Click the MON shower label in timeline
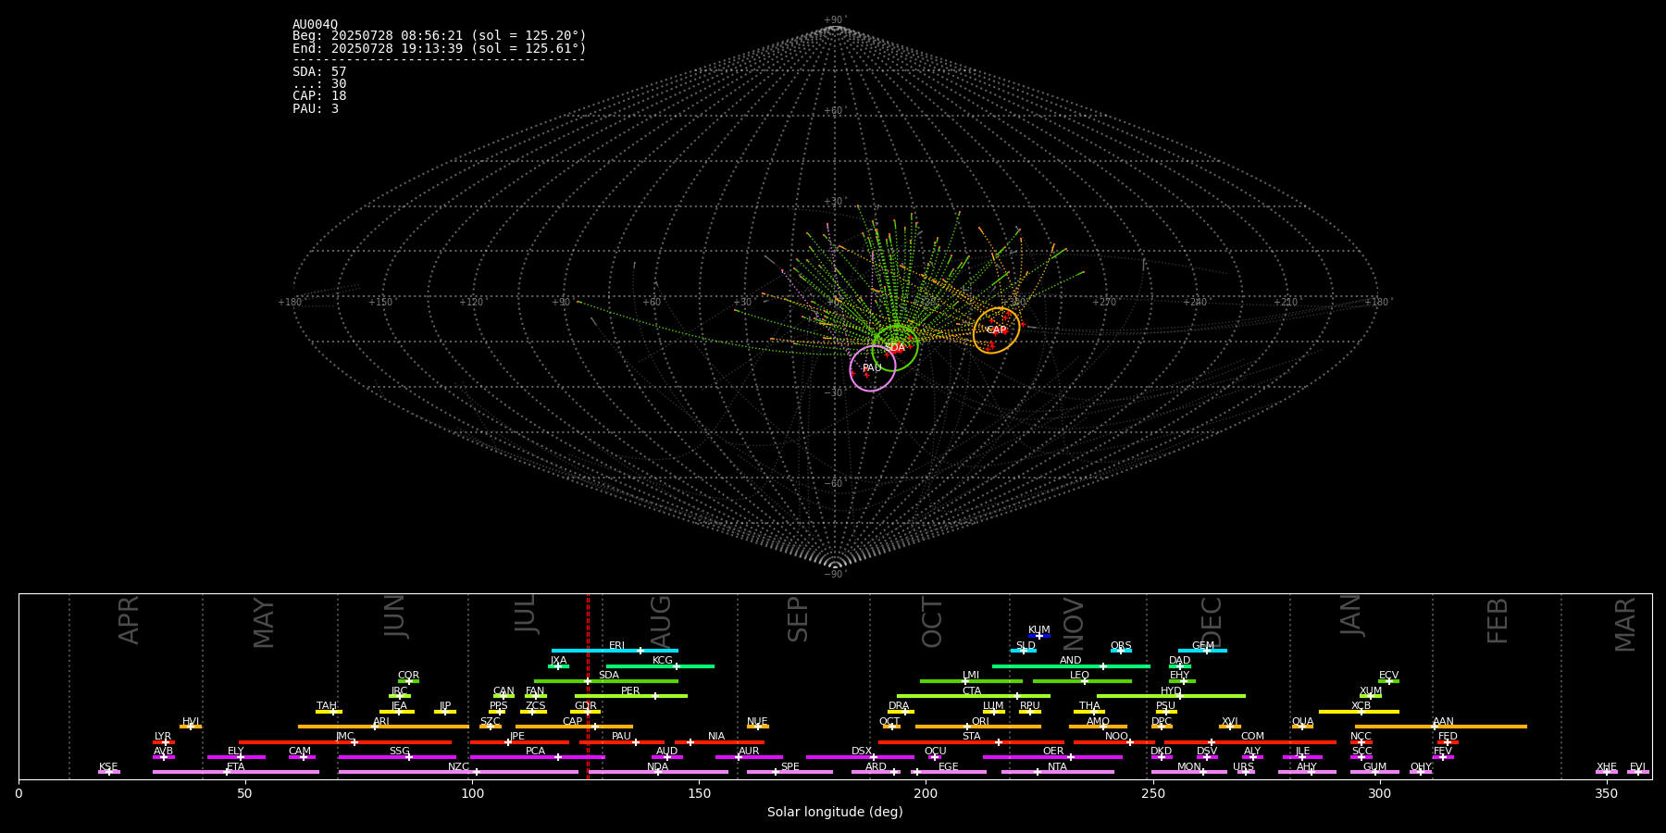Viewport: 1666px width, 833px height. point(1188,767)
